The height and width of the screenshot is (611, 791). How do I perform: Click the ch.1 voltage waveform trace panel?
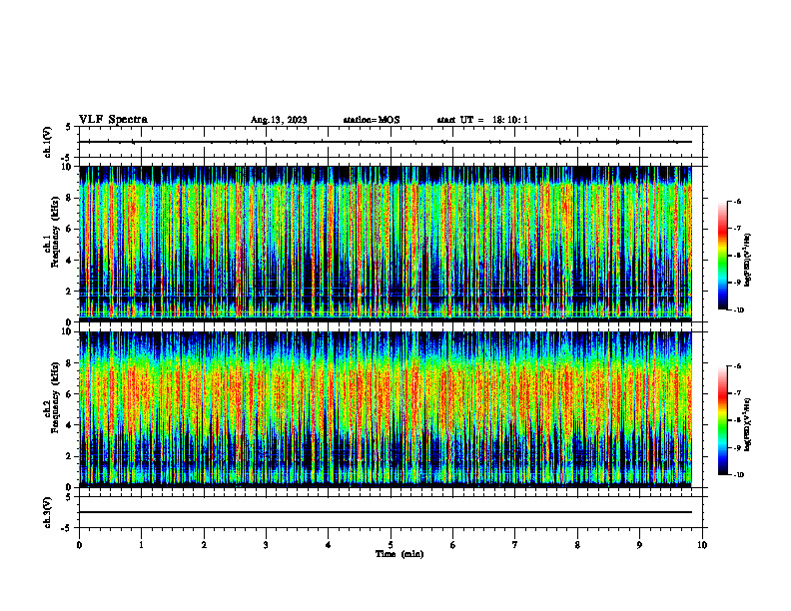tap(391, 142)
